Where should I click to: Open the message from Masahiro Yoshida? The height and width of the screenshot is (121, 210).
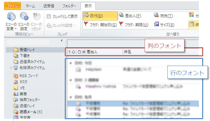point(133,86)
